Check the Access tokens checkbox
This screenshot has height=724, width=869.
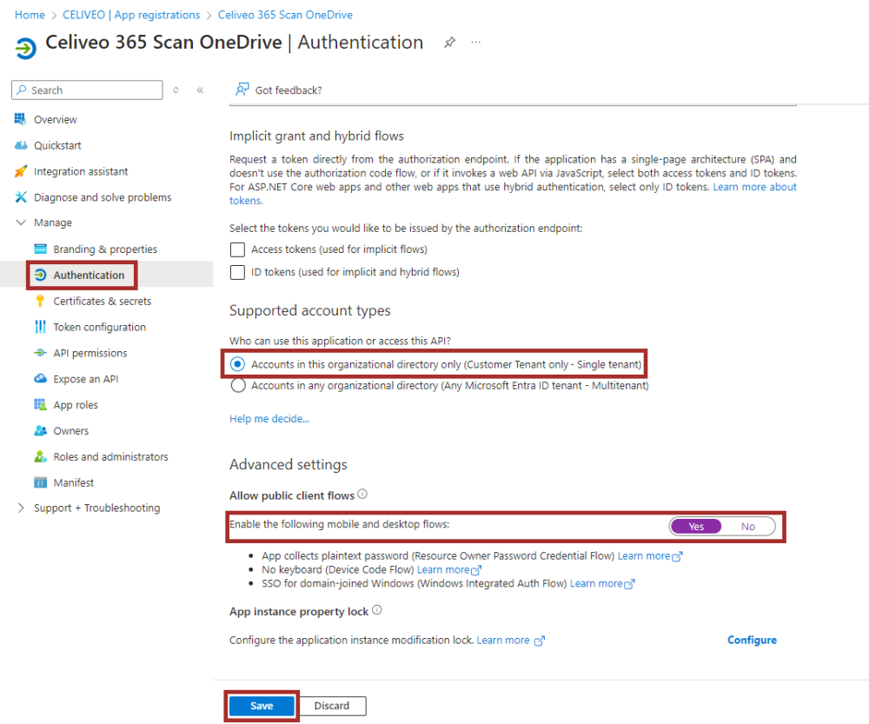[x=237, y=249]
